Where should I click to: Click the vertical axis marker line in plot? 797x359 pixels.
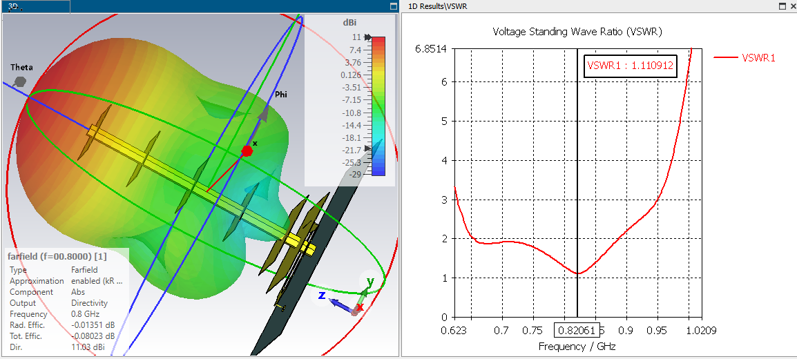[x=577, y=183]
